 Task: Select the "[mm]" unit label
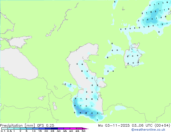[x=30, y=126]
